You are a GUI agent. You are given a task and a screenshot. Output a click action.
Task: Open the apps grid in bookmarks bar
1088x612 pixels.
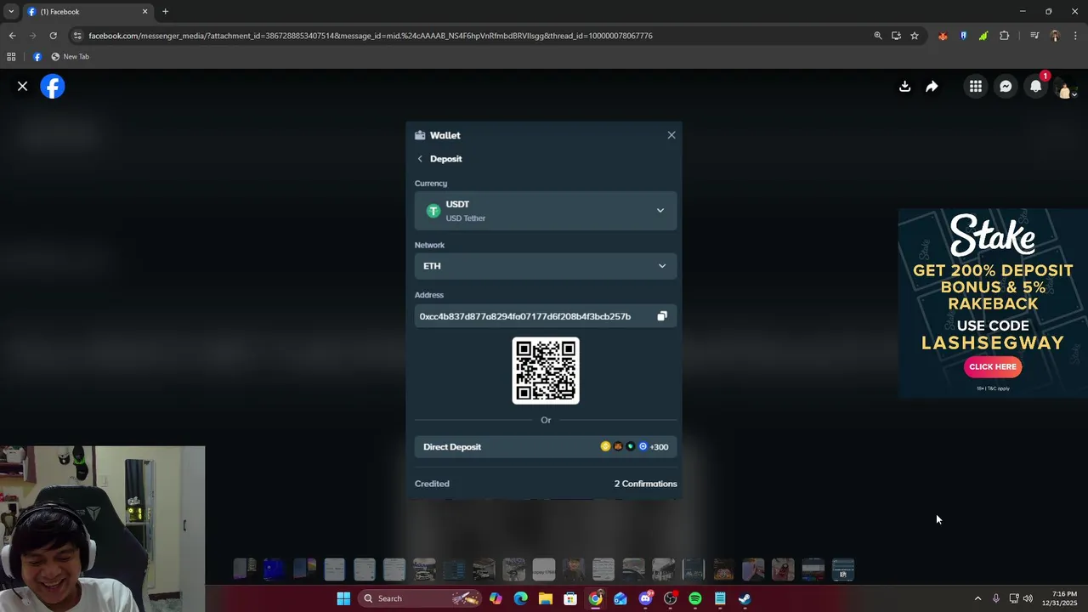tap(11, 57)
